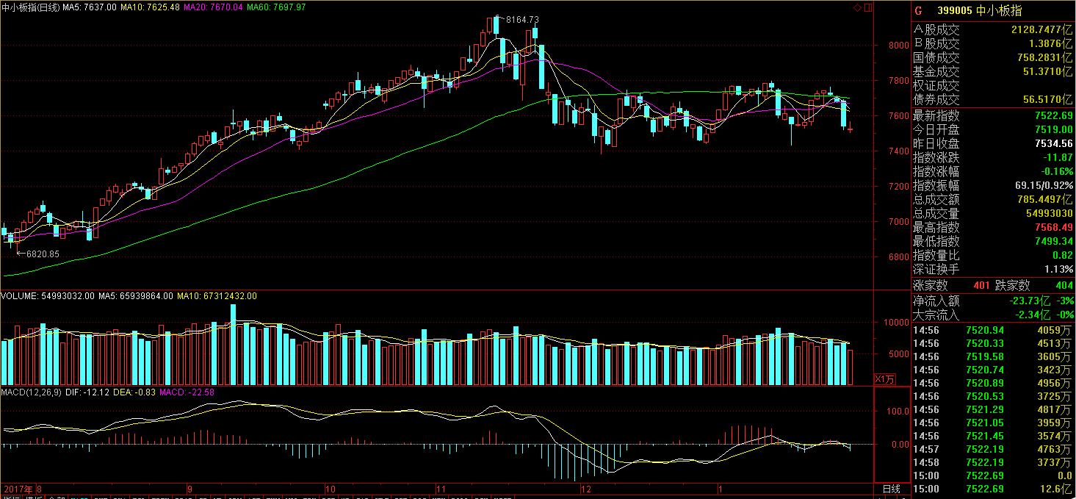
Task: Click the DEA: -0.83 value
Action: 134,392
